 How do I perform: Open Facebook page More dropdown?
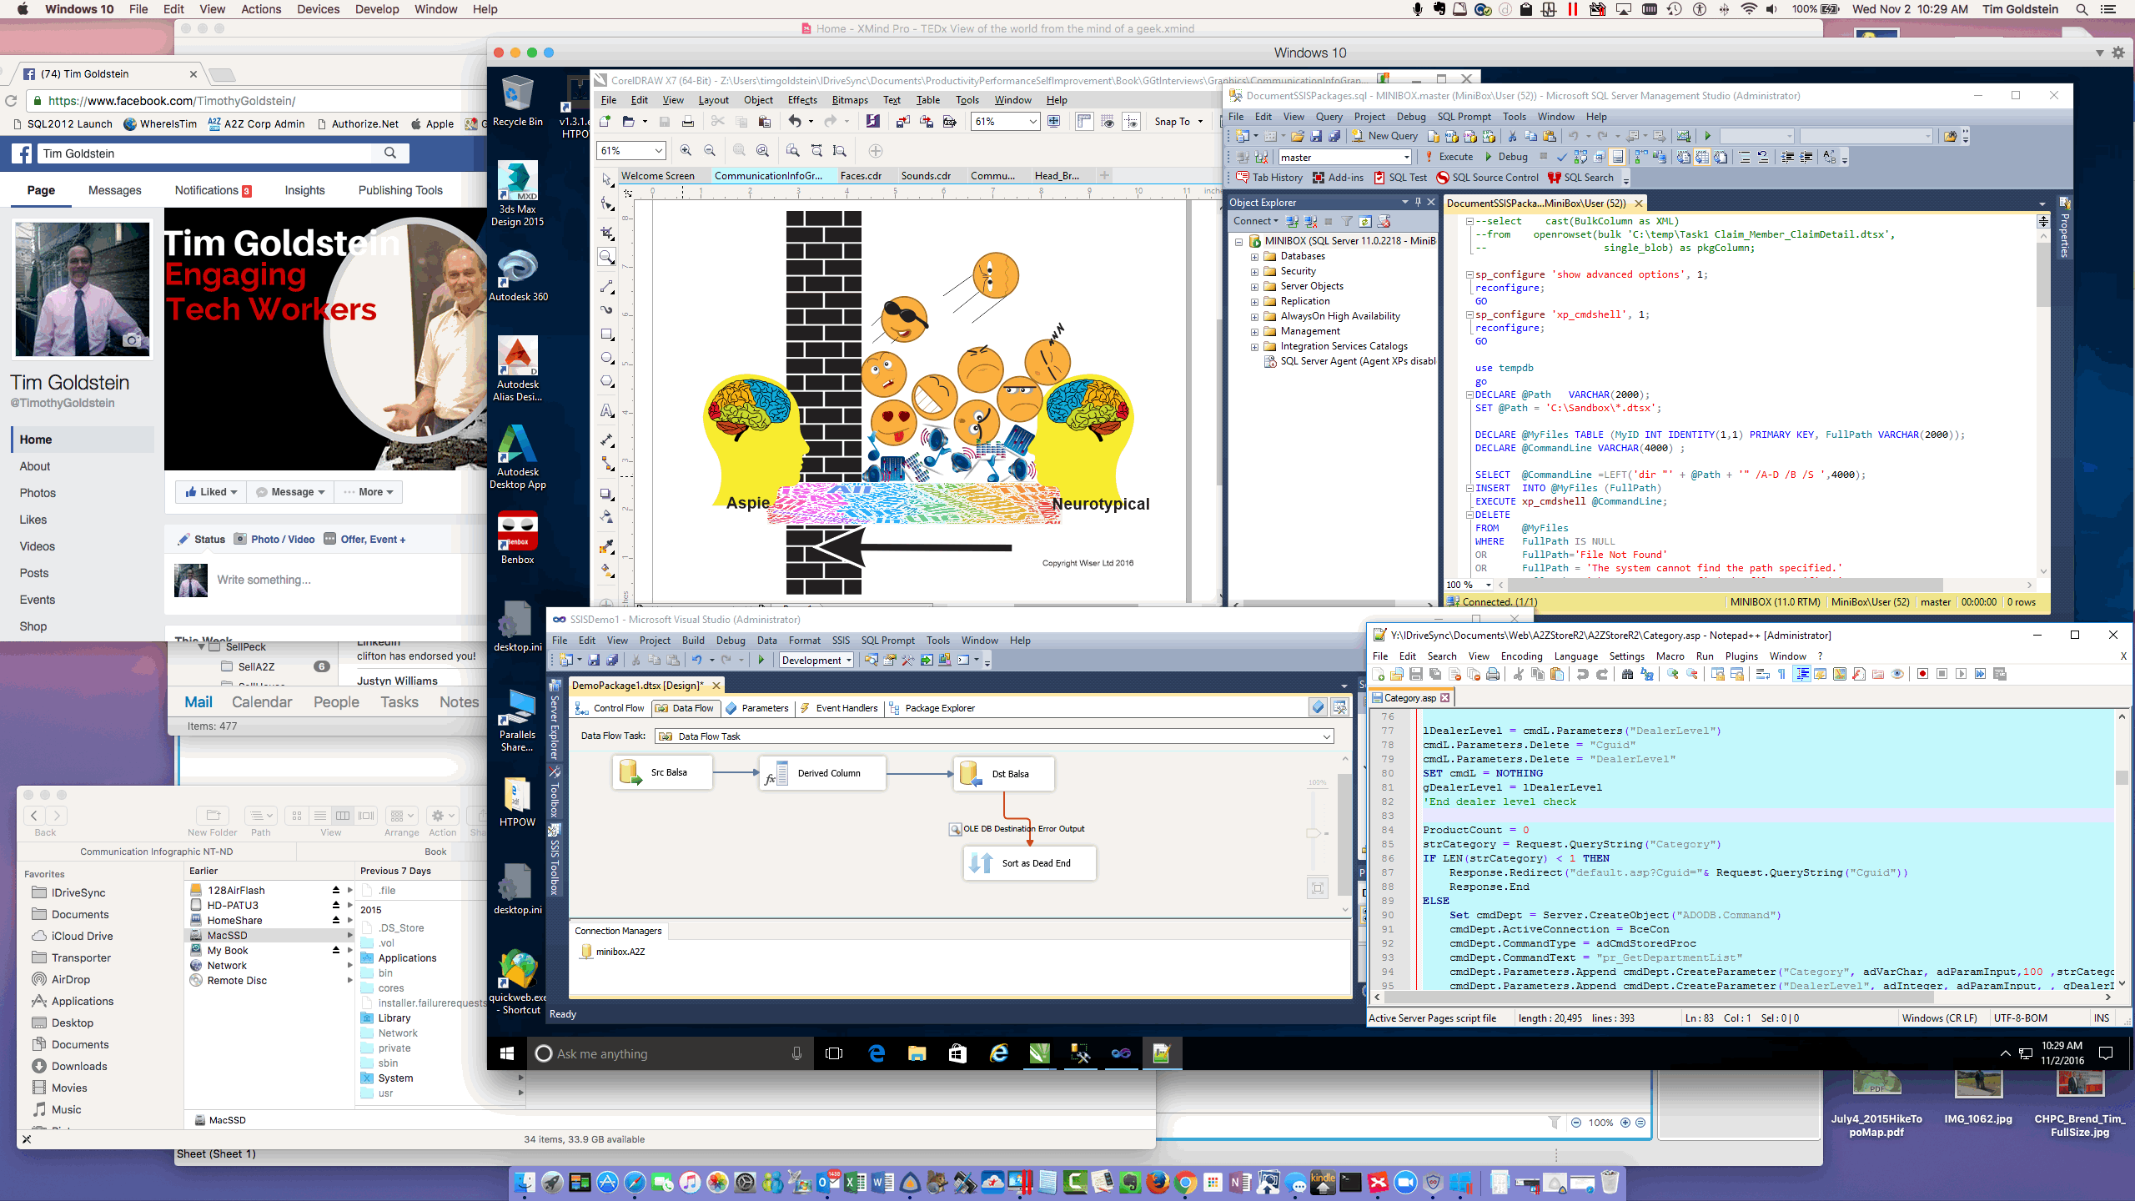(368, 492)
